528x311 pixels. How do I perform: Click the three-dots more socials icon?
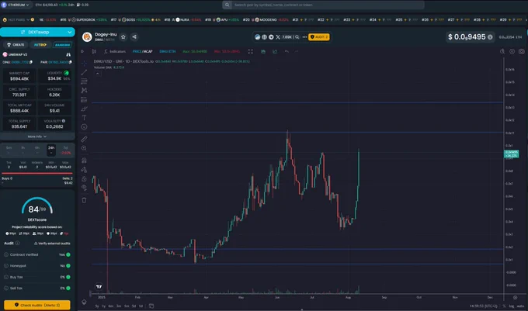pos(304,37)
